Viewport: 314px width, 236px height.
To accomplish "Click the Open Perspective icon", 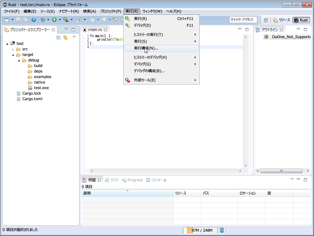I will click(x=266, y=20).
